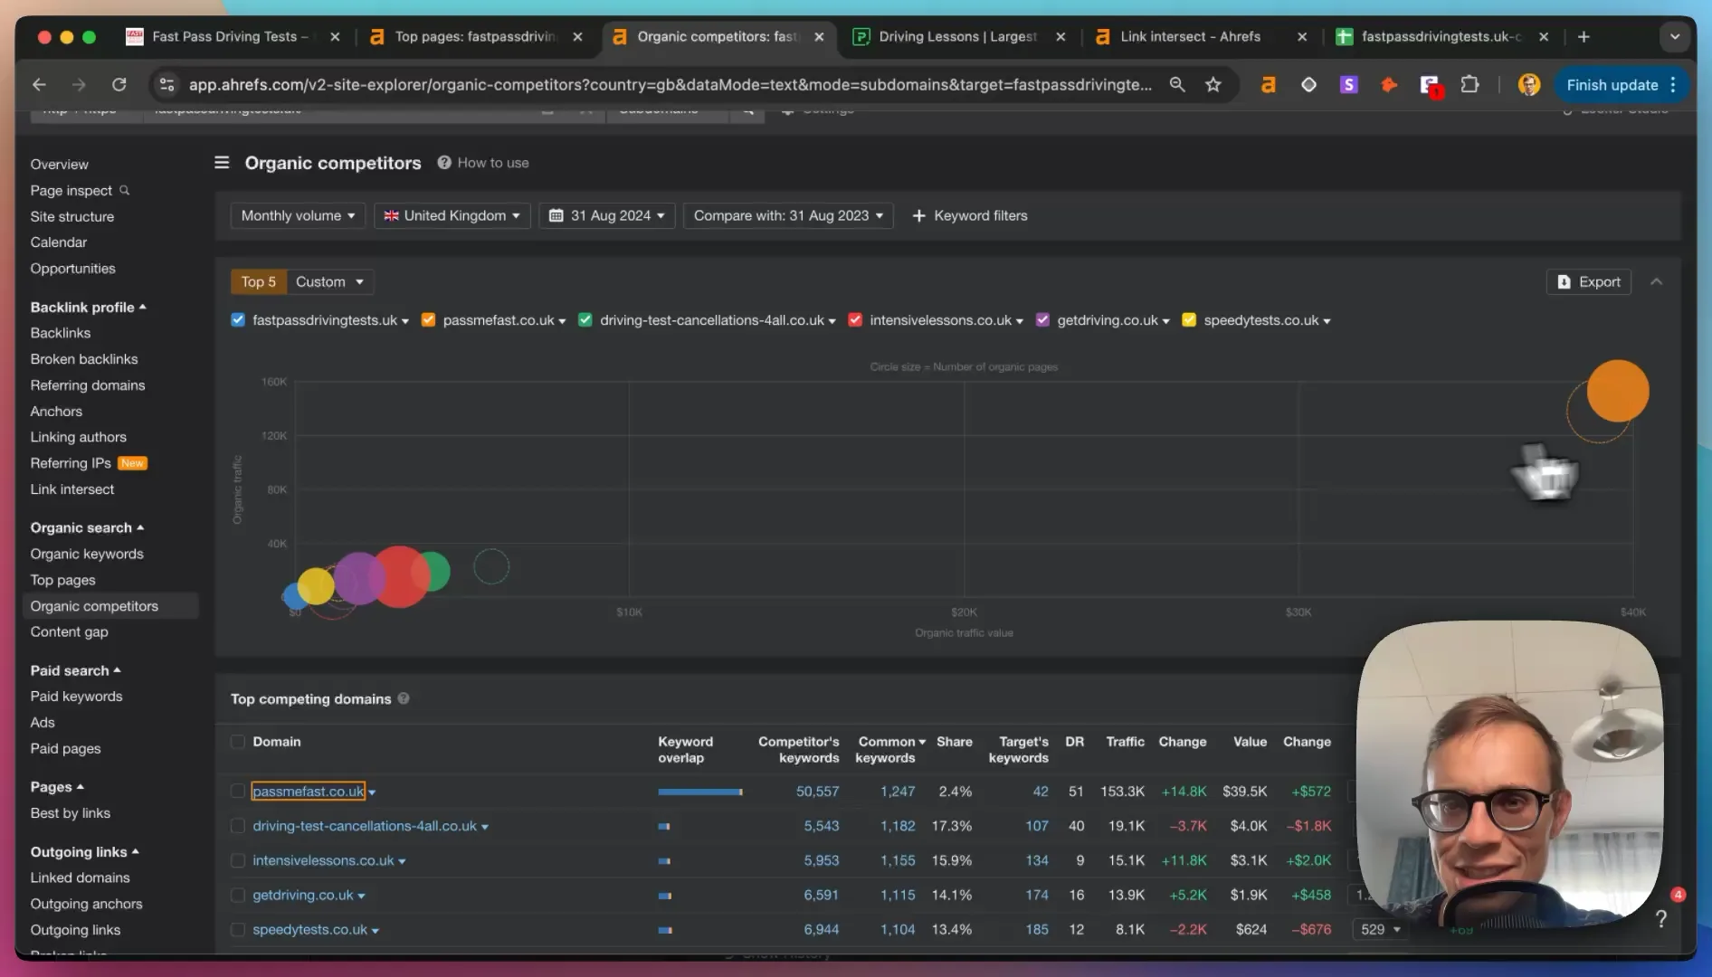The width and height of the screenshot is (1712, 977).
Task: Click the browser back arrow
Action: (39, 84)
